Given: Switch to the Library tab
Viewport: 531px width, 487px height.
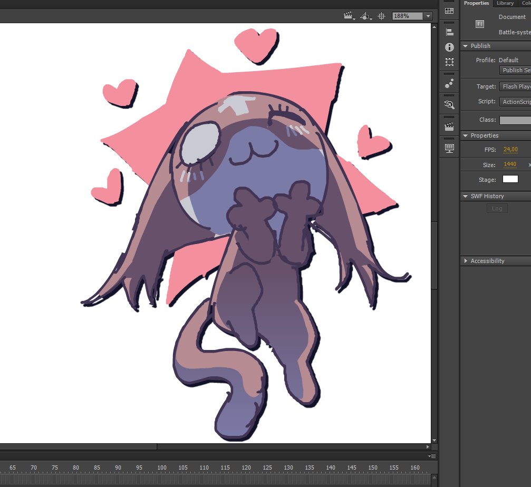Looking at the screenshot, I should [505, 3].
